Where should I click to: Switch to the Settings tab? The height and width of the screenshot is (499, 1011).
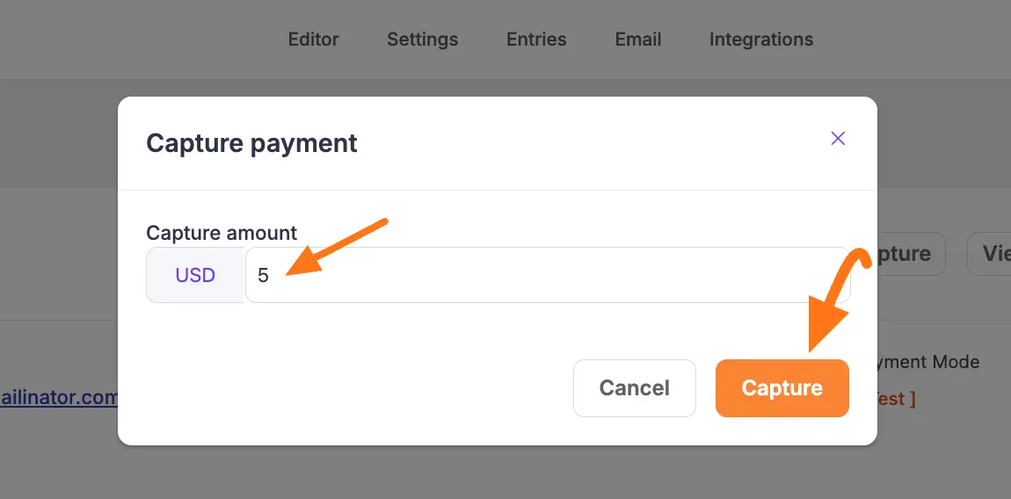(x=422, y=40)
